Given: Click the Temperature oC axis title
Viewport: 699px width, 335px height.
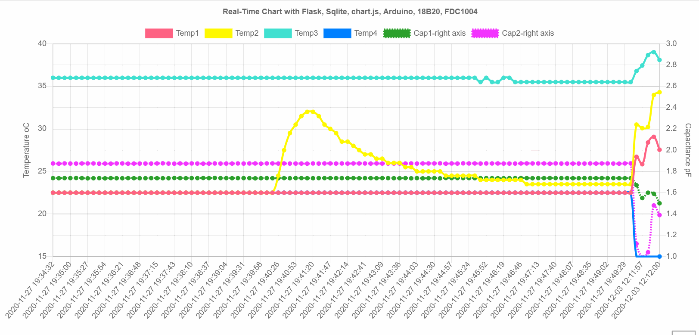Looking at the screenshot, I should point(26,150).
